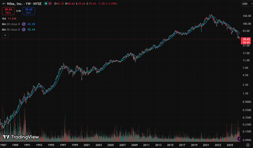The height and width of the screenshot is (148, 253).
Task: Click the 65.00 price axis label
Action: pos(246,31)
